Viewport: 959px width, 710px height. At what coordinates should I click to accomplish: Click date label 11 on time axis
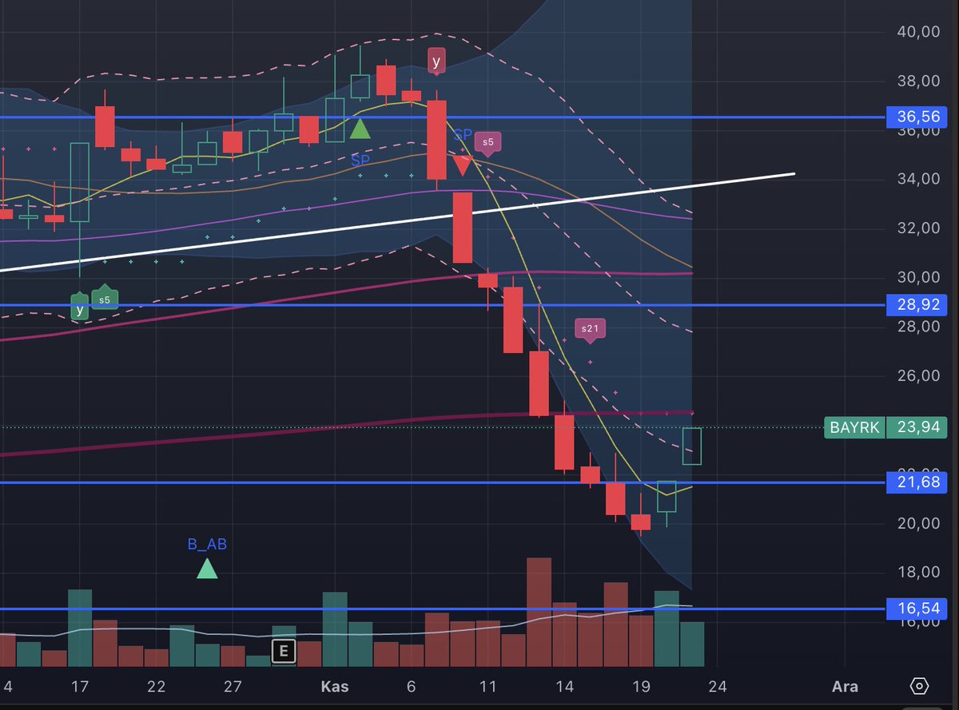coord(487,686)
